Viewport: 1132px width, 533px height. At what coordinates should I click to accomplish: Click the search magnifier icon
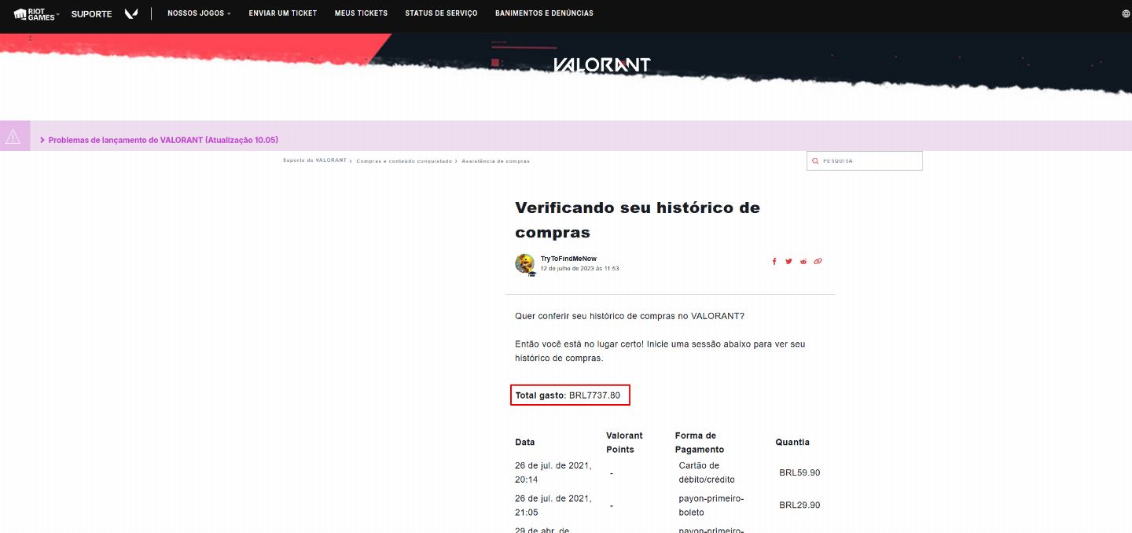815,160
